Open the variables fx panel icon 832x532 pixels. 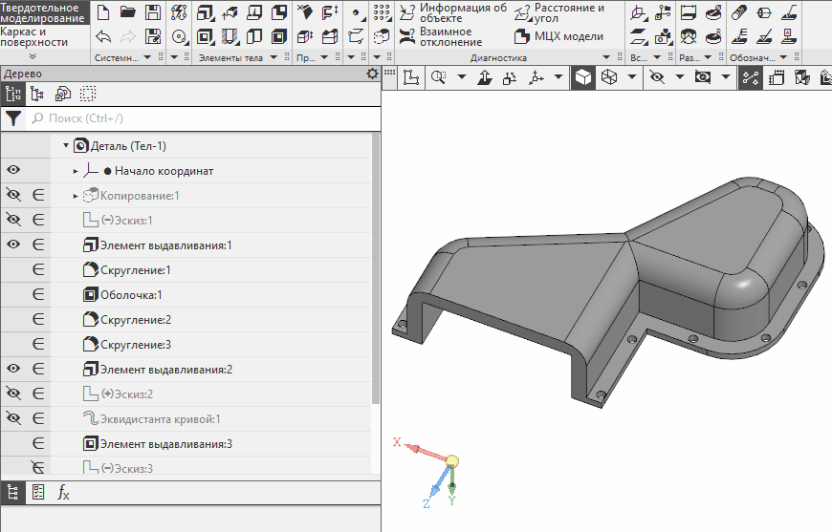[63, 493]
